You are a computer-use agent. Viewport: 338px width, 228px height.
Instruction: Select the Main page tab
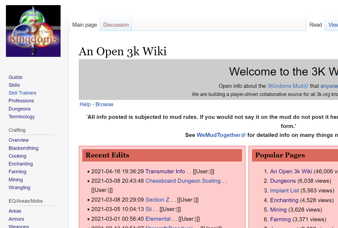coord(85,25)
